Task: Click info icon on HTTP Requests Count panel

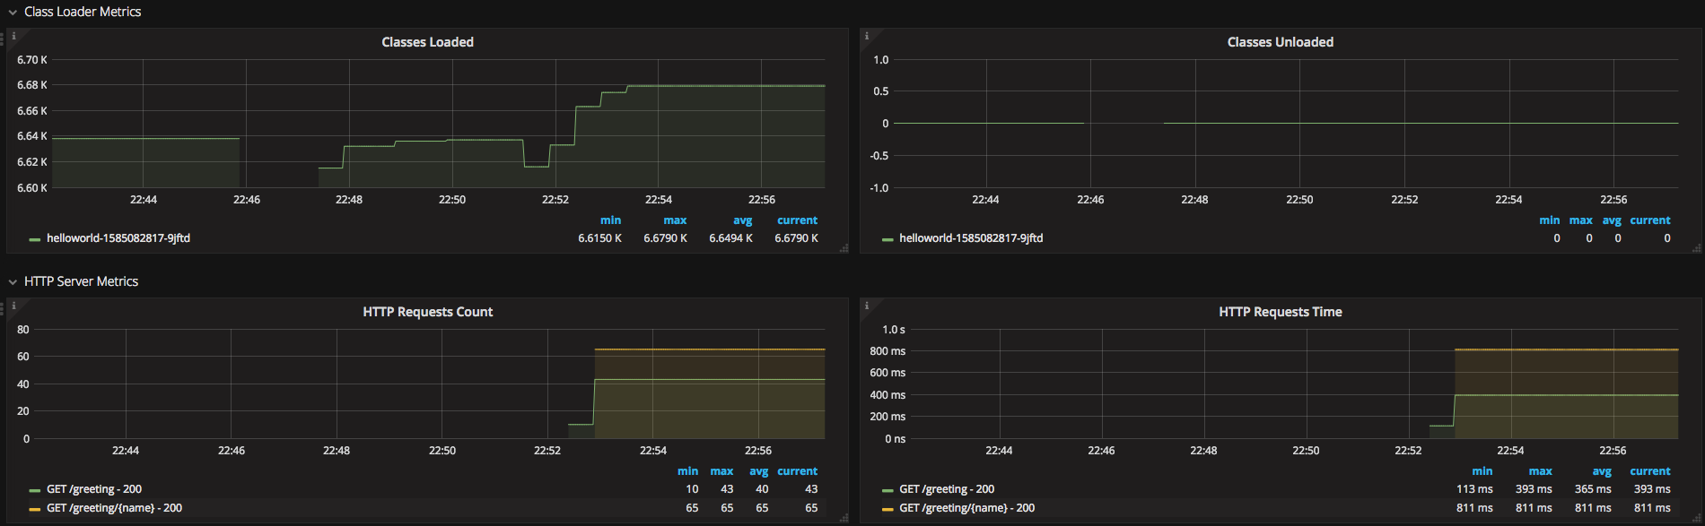Action: click(x=13, y=306)
